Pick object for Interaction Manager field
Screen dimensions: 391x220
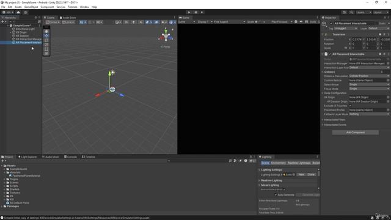388,64
